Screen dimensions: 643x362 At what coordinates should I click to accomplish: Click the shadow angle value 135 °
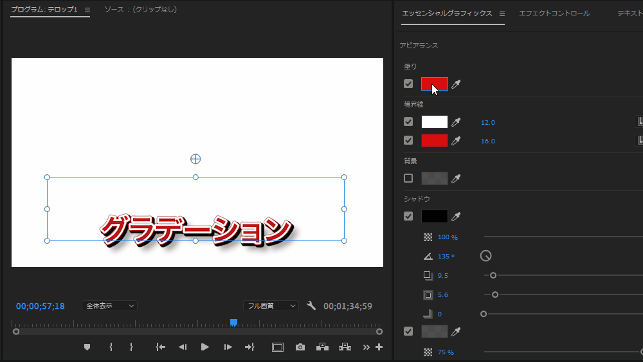(x=446, y=256)
